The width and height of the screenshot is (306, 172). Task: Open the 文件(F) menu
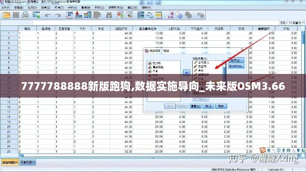(6, 8)
